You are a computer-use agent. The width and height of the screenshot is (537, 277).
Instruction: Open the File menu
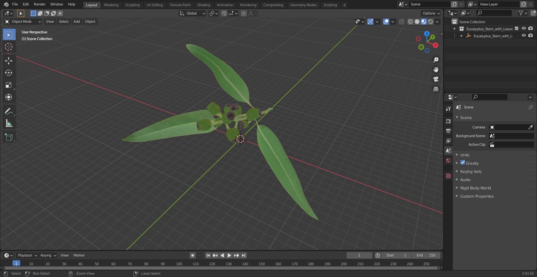pyautogui.click(x=15, y=4)
